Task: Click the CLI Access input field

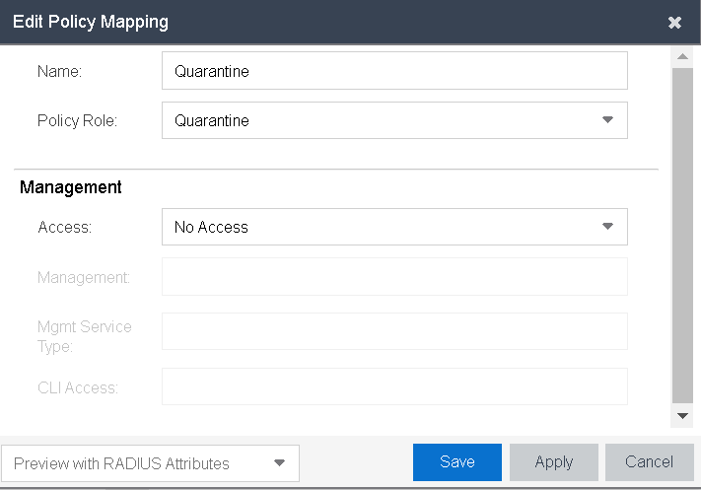Action: [x=394, y=386]
